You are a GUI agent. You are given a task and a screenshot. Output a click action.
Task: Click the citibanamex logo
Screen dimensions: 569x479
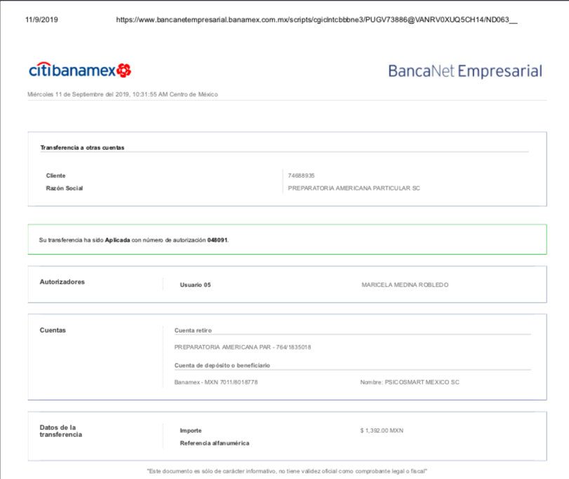point(80,70)
